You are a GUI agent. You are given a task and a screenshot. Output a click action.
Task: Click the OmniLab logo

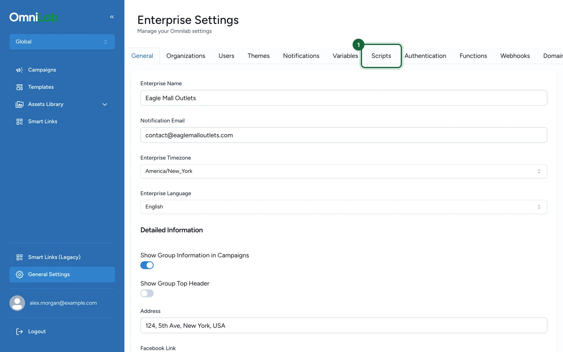tap(34, 17)
